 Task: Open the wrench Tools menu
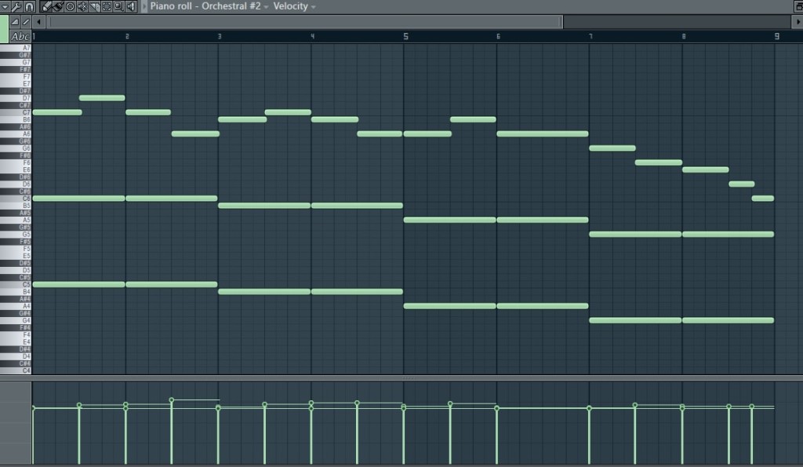click(16, 6)
